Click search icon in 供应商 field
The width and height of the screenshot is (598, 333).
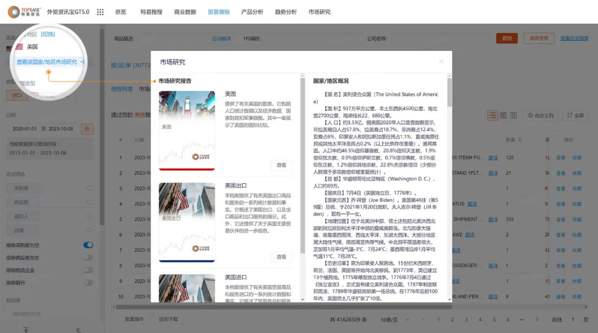pyautogui.click(x=89, y=202)
